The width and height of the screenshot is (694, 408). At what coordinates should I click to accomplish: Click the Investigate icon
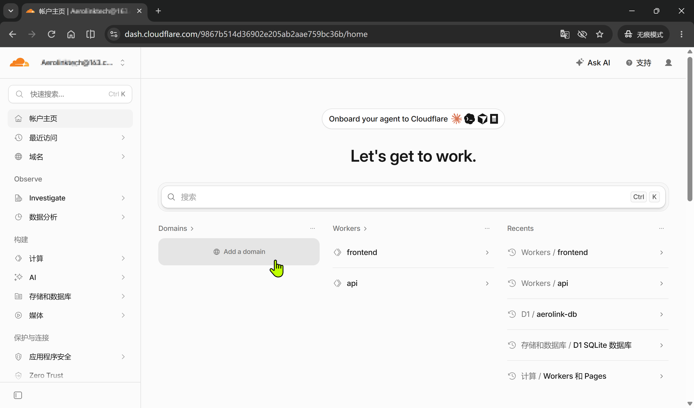tap(18, 198)
